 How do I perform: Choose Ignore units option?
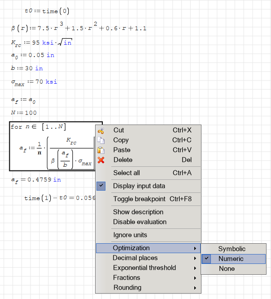tap(130, 235)
